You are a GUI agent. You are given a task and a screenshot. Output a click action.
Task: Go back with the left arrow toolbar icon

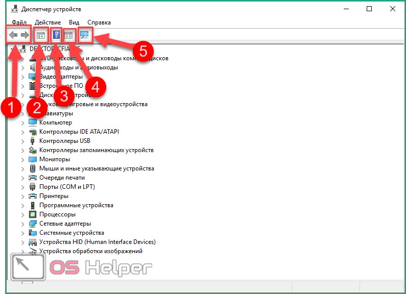pyautogui.click(x=13, y=35)
